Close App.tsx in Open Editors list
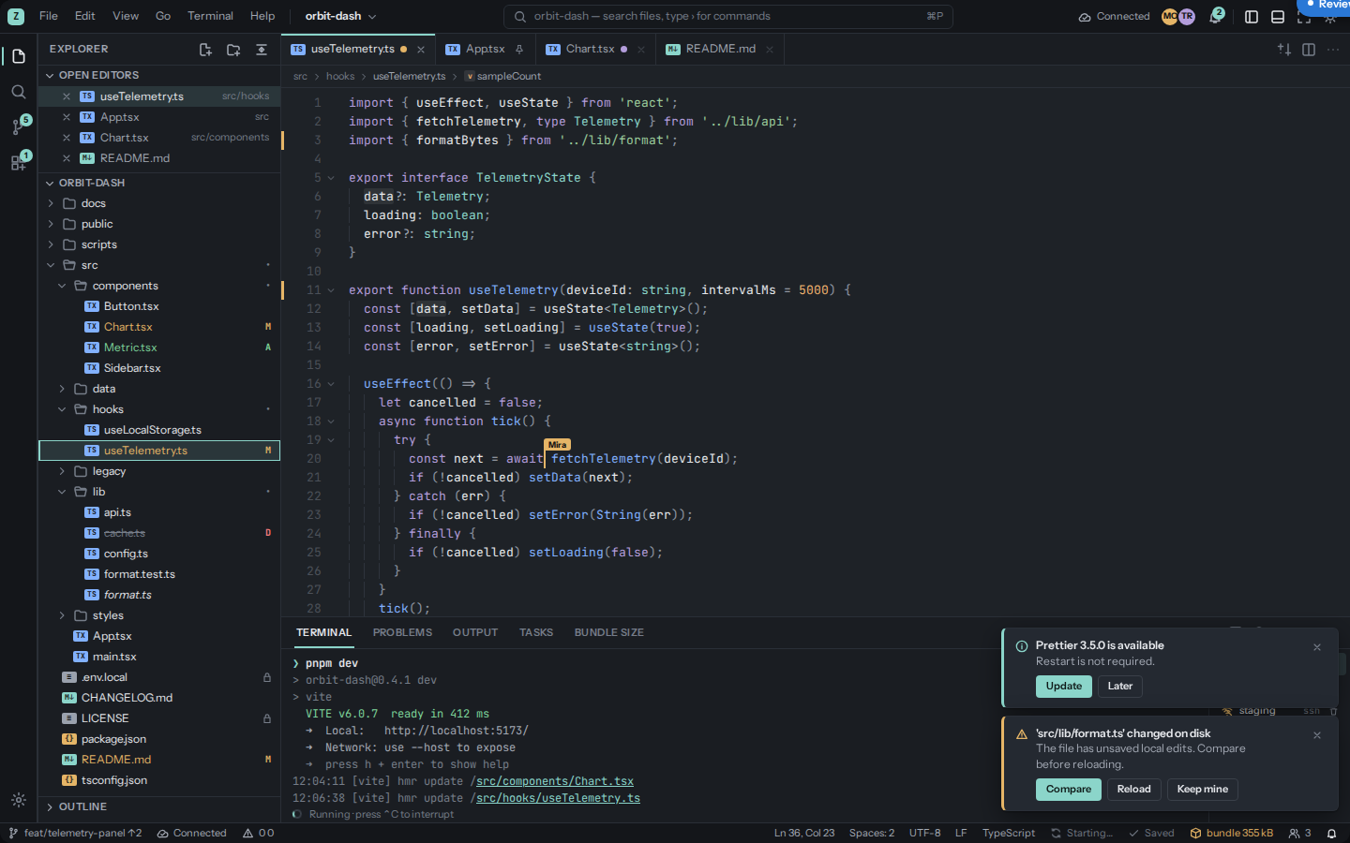The height and width of the screenshot is (843, 1350). point(67,117)
